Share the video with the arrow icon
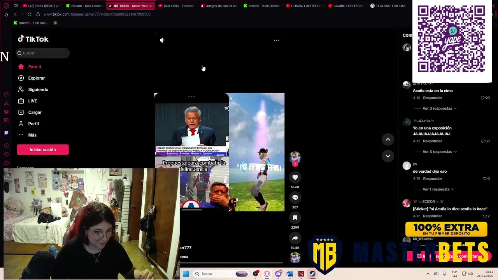 (x=295, y=238)
